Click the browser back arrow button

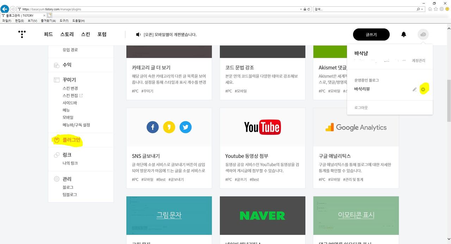[x=5, y=9]
